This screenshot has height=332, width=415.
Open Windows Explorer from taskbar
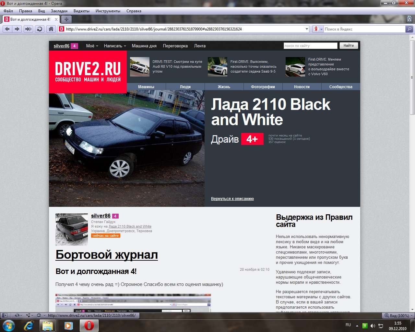[48, 326]
